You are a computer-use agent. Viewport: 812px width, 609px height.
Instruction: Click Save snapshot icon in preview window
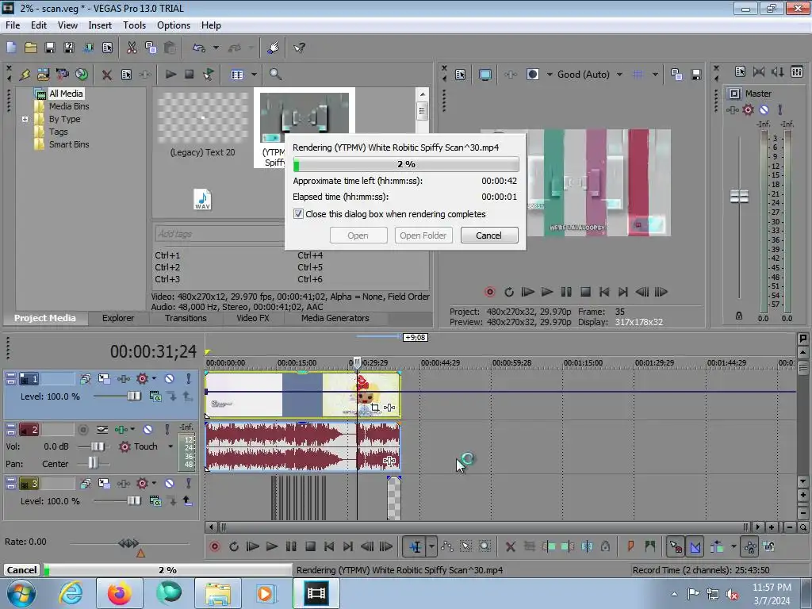(x=696, y=75)
